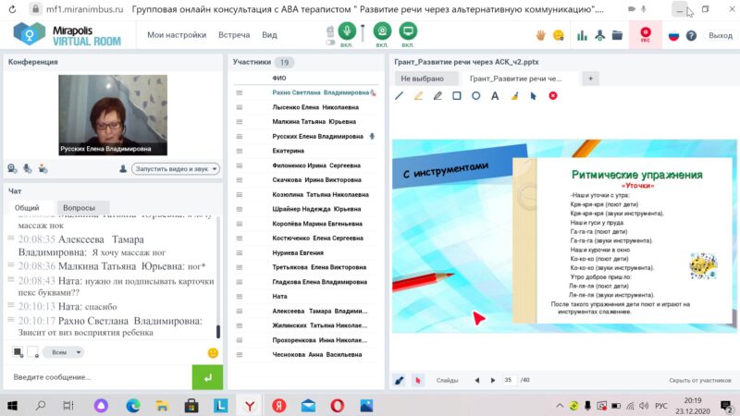Add new tab with plus button
Image resolution: width=740 pixels, height=416 pixels.
click(x=590, y=79)
